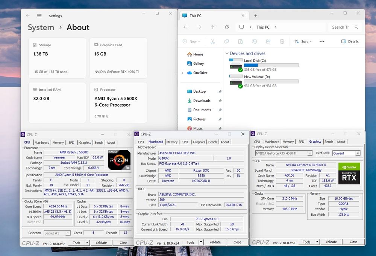Screen dimensions: 376x256
Task: Go back in This PC explorer
Action: 185,27
